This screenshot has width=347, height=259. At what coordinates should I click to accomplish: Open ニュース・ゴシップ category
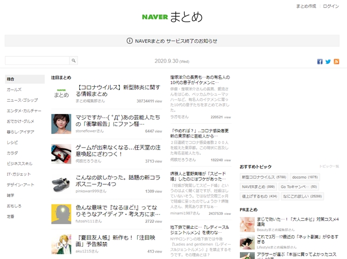coord(22,100)
